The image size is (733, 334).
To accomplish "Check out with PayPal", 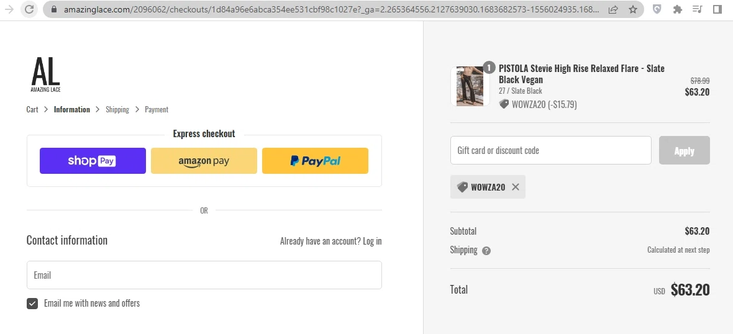I will (x=315, y=161).
